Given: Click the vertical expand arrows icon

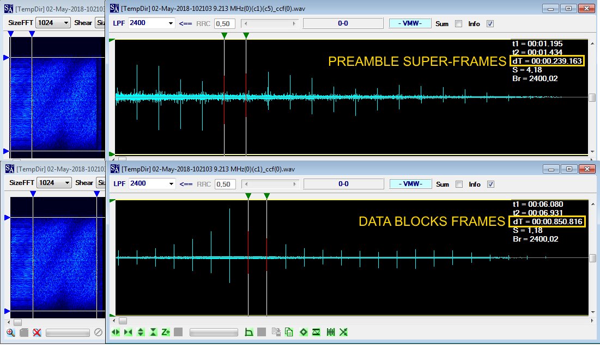Looking at the screenshot, I should coord(141,332).
